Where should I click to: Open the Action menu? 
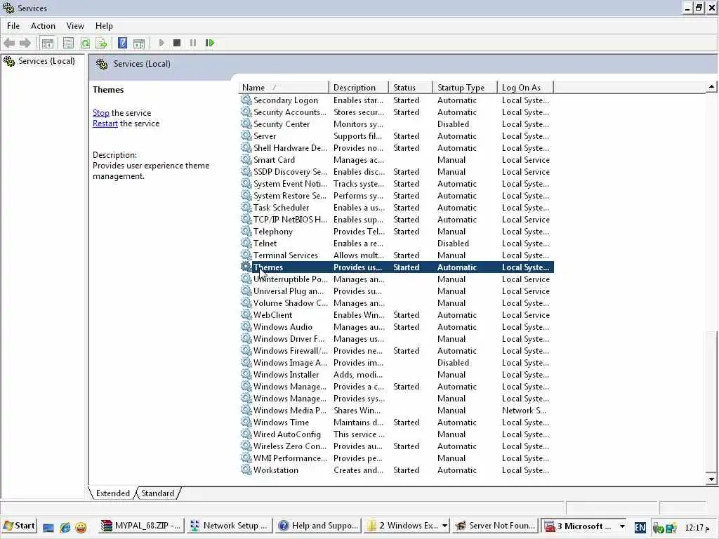pos(43,26)
